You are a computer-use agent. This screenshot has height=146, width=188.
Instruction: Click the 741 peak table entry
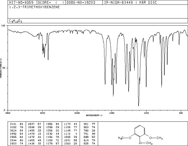click(89, 134)
